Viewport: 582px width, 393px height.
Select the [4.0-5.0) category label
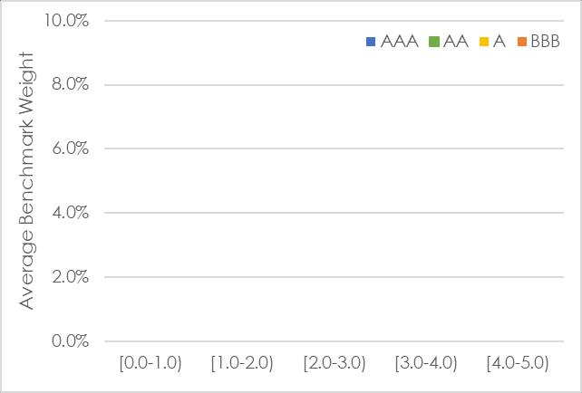(518, 363)
